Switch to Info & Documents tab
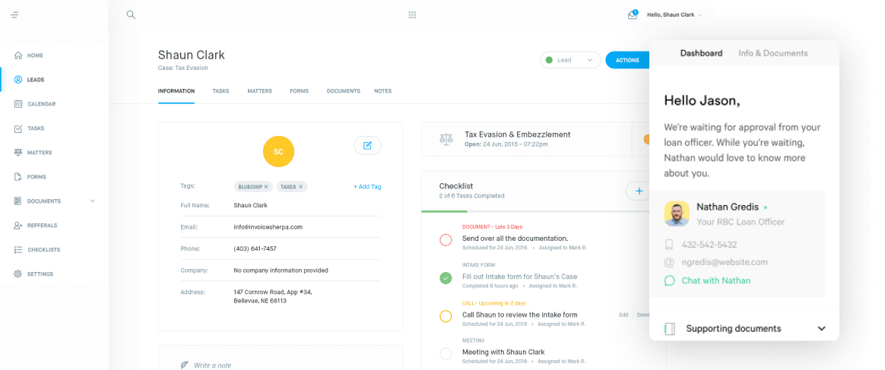Viewport: 885px width, 370px height. click(772, 53)
